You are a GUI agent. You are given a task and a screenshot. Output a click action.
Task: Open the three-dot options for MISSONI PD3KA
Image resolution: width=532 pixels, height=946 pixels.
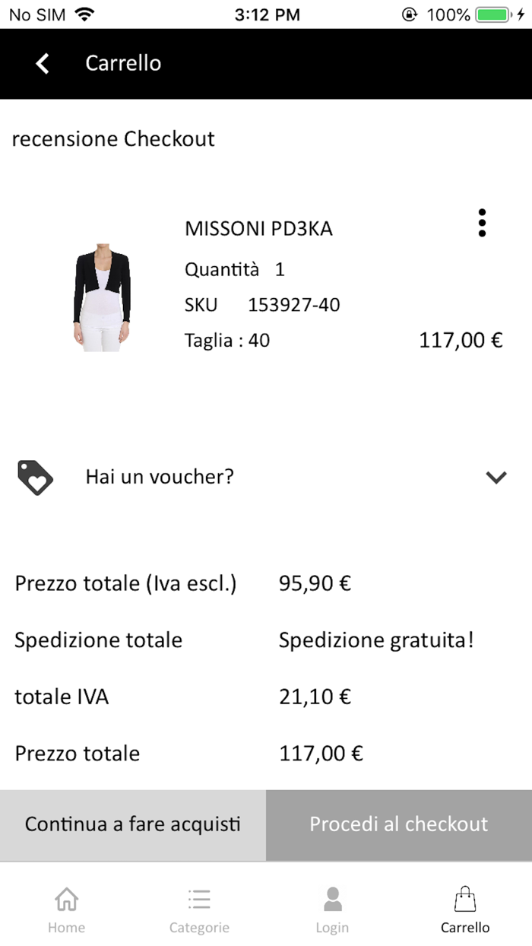tap(482, 224)
